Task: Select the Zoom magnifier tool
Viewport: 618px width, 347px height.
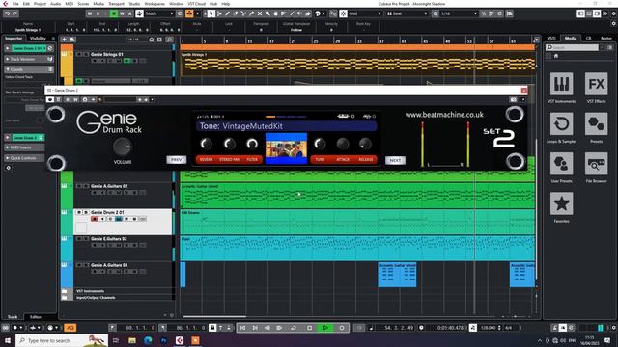Action: click(x=267, y=13)
